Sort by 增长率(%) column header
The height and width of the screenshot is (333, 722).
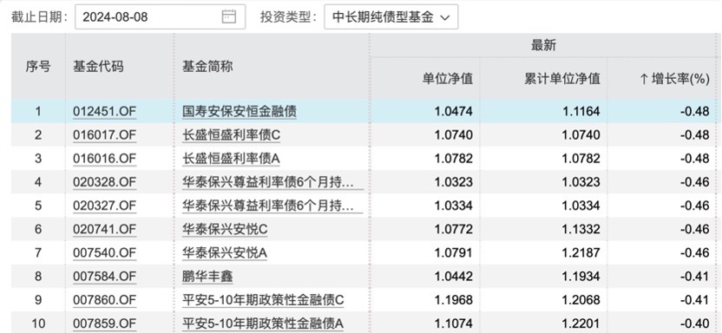[674, 79]
